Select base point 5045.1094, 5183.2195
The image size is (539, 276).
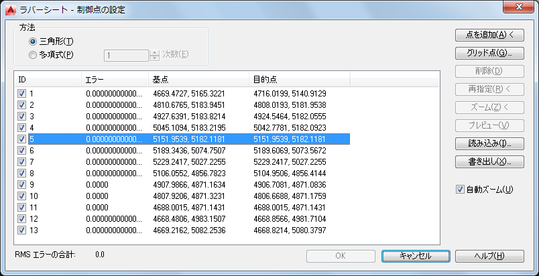189,128
